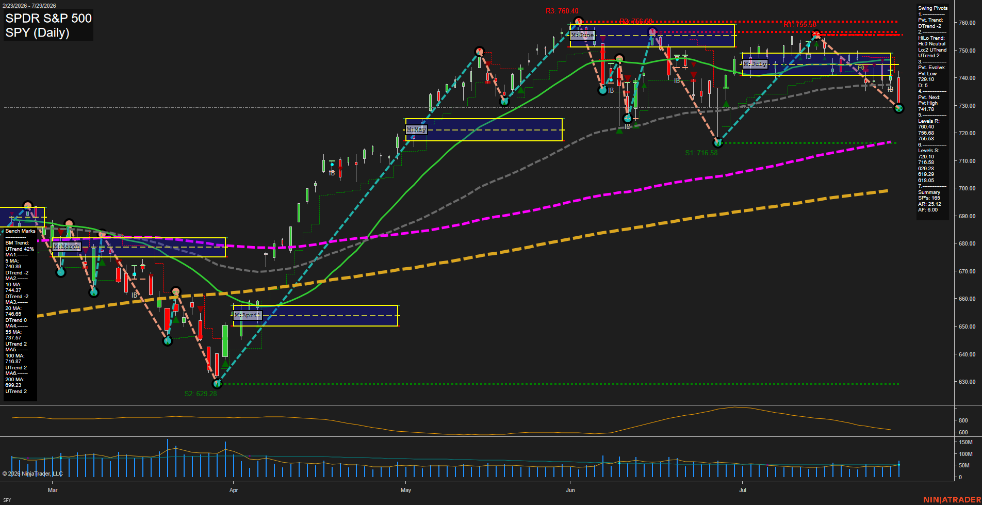This screenshot has height=505, width=982.
Task: Click the R3: 760.40 resistance label
Action: [562, 11]
